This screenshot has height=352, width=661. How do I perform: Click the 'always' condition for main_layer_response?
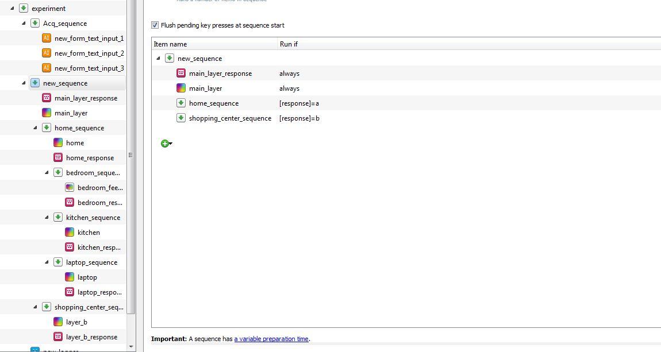click(x=289, y=74)
